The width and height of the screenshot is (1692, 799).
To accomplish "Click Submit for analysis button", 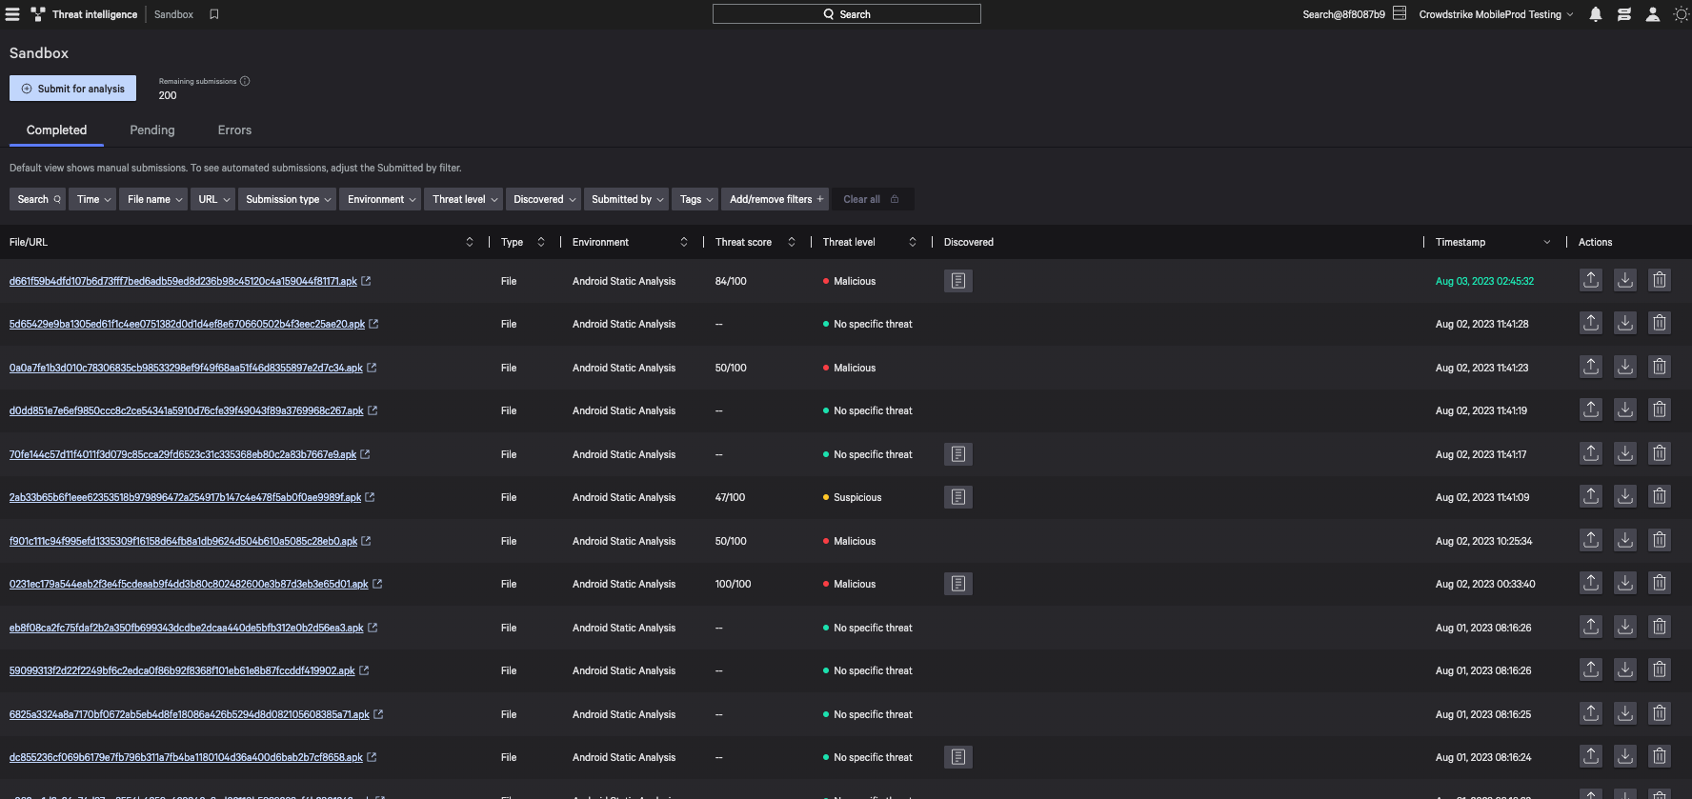I will point(72,89).
